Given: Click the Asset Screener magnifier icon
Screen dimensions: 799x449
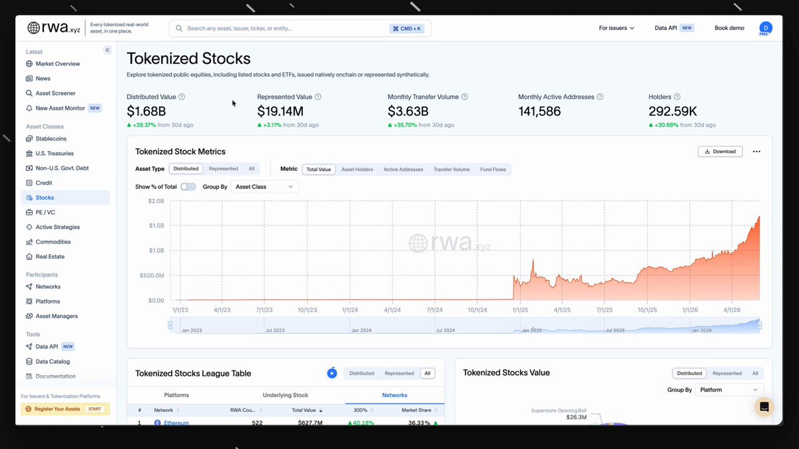Looking at the screenshot, I should point(29,93).
